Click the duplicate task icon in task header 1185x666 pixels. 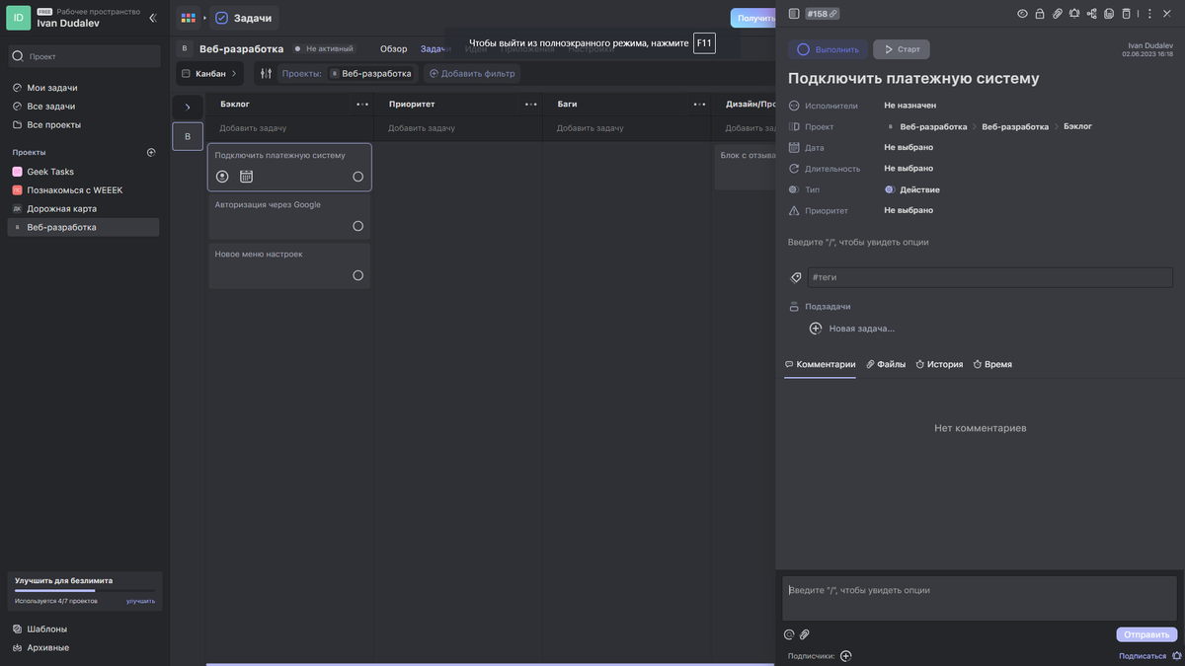tap(1109, 14)
